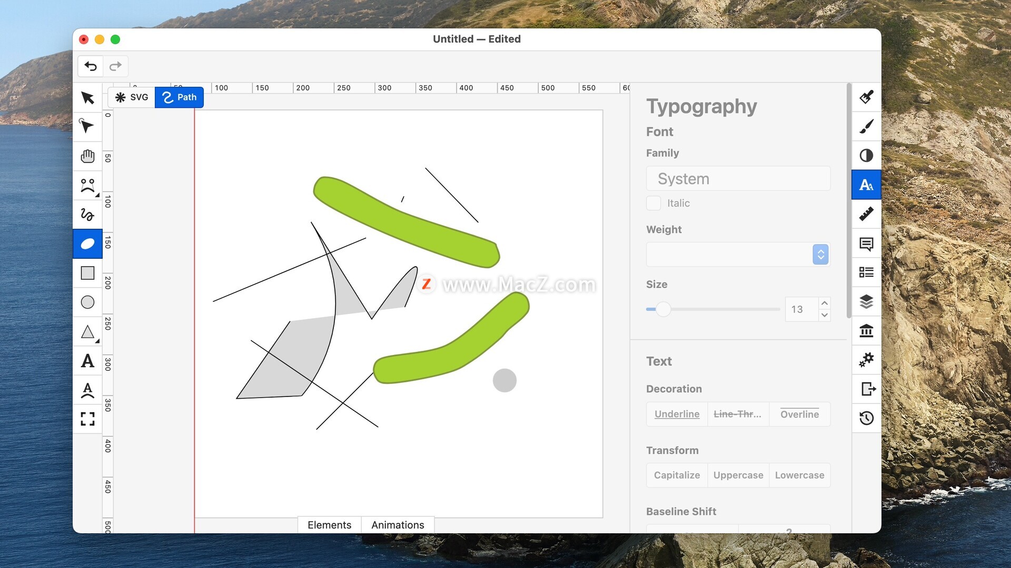1011x568 pixels.
Task: Select the circle shape tool
Action: pyautogui.click(x=87, y=302)
